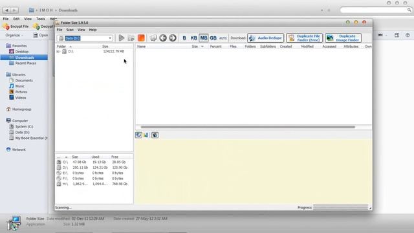The image size is (414, 233).
Task: Select C:\ drive row in drive list
Action: point(94,162)
